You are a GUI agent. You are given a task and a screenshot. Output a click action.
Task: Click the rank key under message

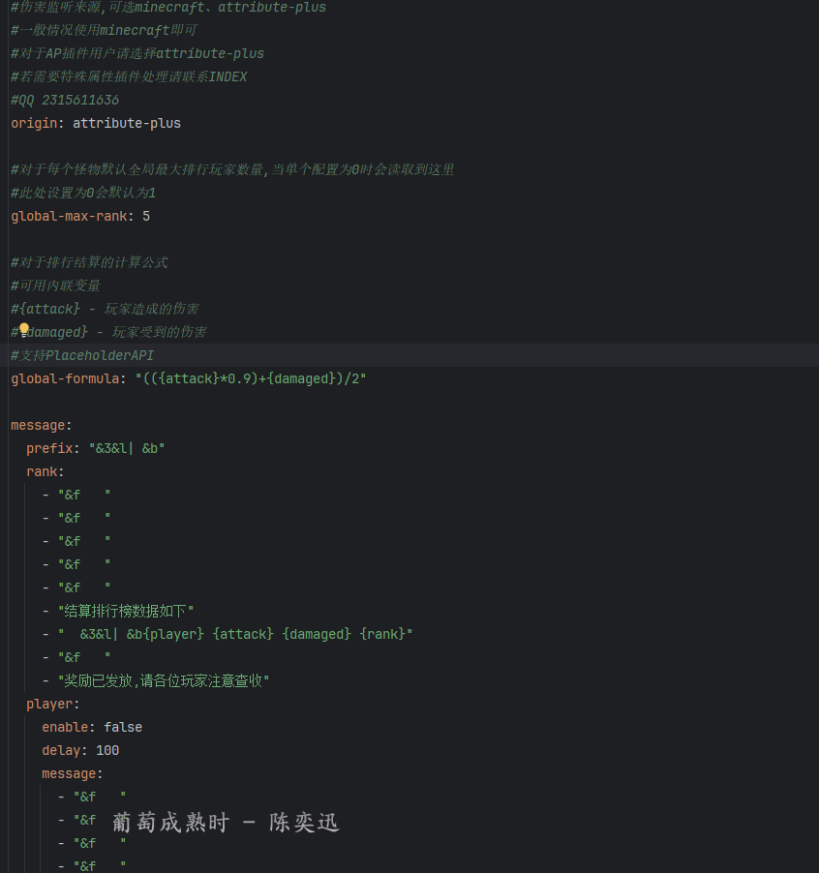tap(45, 471)
